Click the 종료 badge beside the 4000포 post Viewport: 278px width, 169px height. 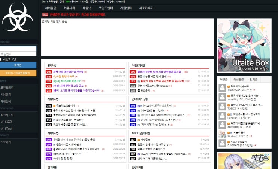[x=133, y=86]
